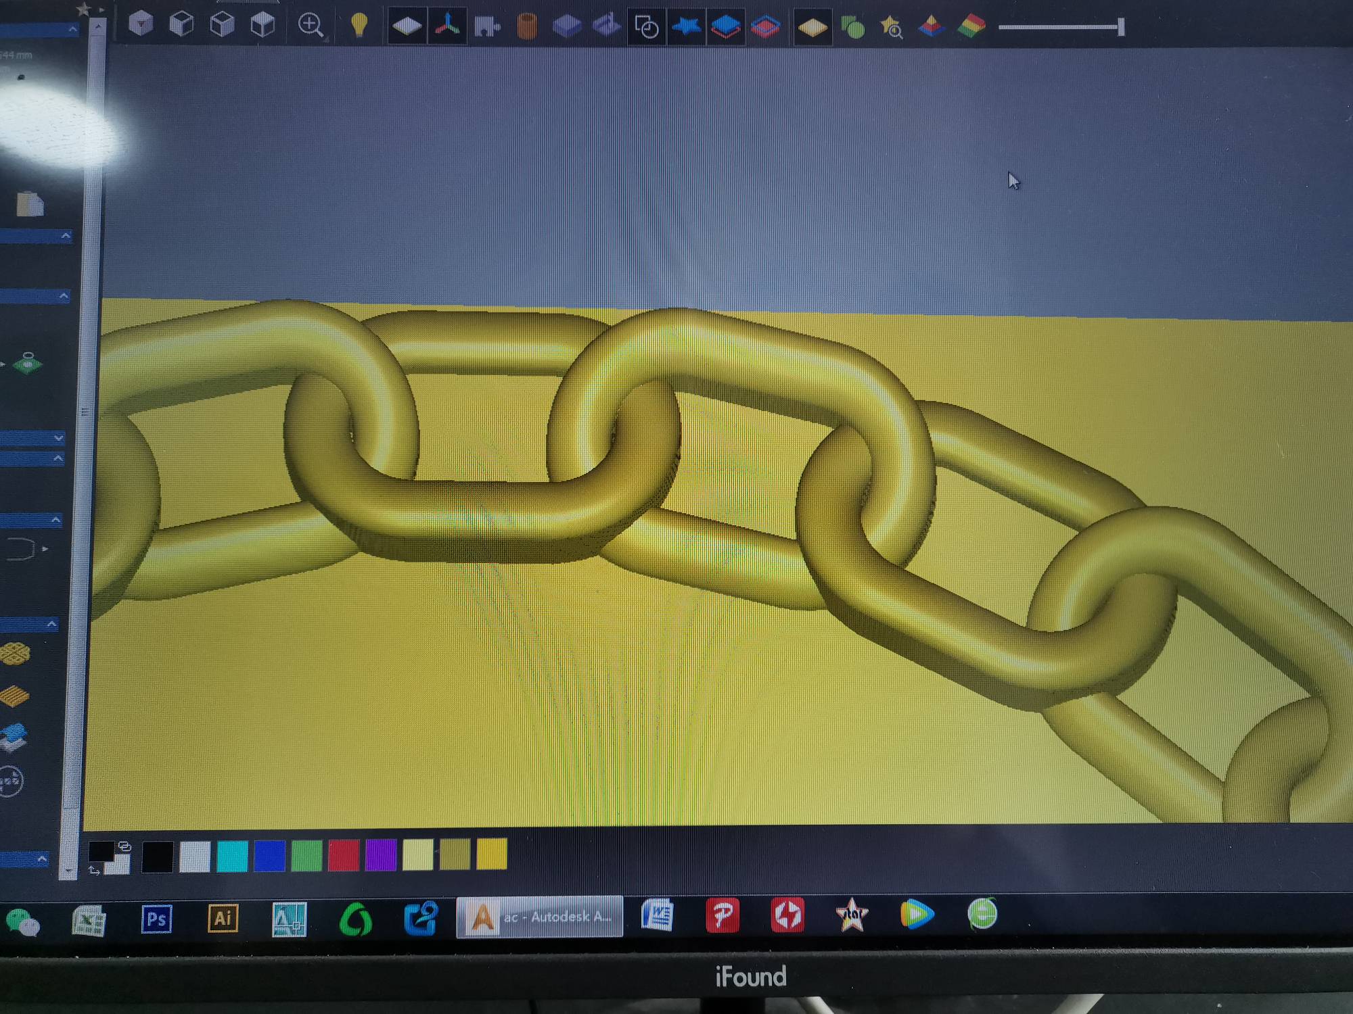The height and width of the screenshot is (1014, 1353).
Task: Select the outlined vector shape tool in left panel
Action: coord(20,548)
